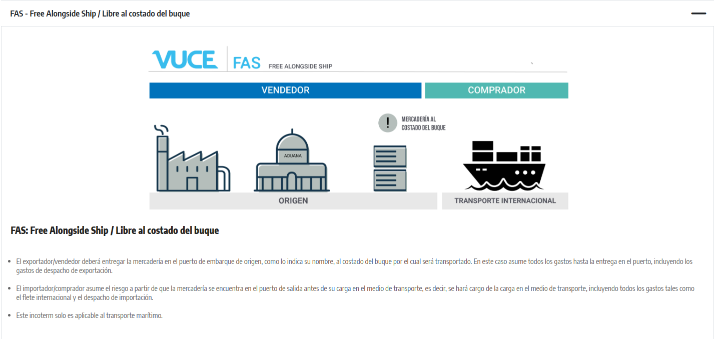The height and width of the screenshot is (339, 717).
Task: Click the exclamation mark warning icon
Action: [x=388, y=123]
